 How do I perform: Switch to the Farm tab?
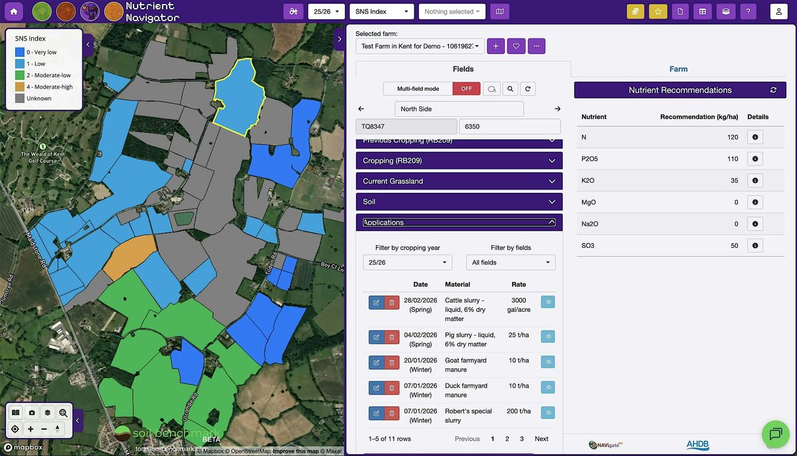pos(678,69)
